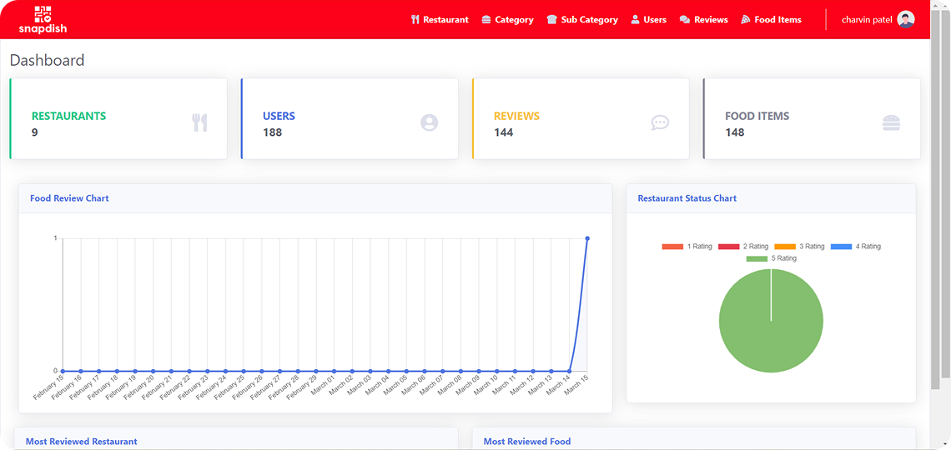Open the Food Items menu item
This screenshot has height=450, width=951.
pyautogui.click(x=778, y=19)
